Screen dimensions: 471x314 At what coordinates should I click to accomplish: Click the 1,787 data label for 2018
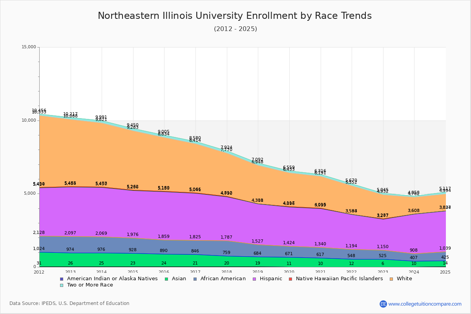226,237
